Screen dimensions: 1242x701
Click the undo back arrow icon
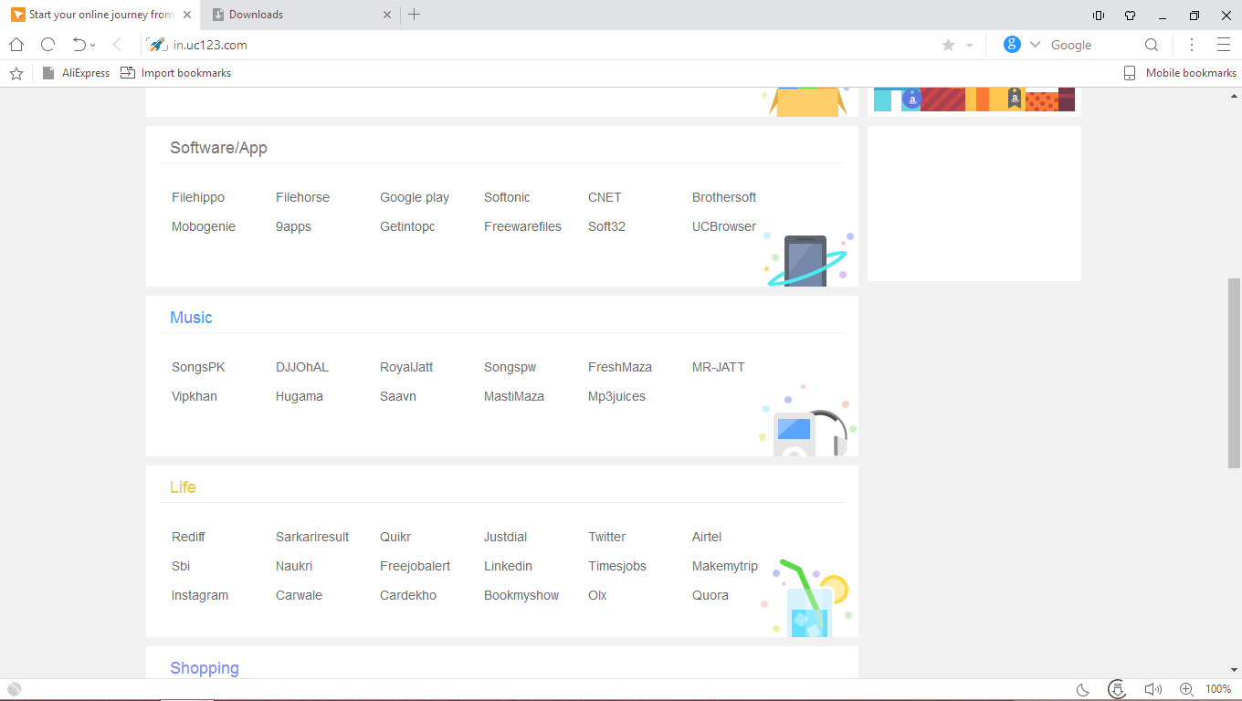pos(79,45)
